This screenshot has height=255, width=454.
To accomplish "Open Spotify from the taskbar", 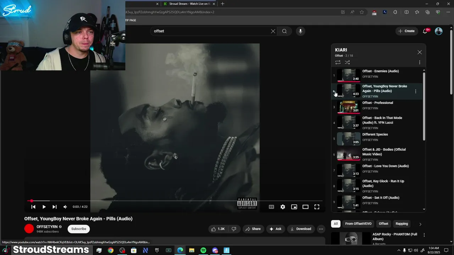I will point(203,250).
